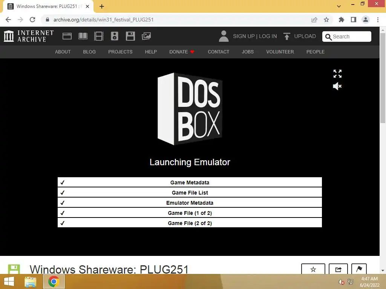Click the Game File (2 of 2) row
The image size is (386, 289).
click(190, 223)
